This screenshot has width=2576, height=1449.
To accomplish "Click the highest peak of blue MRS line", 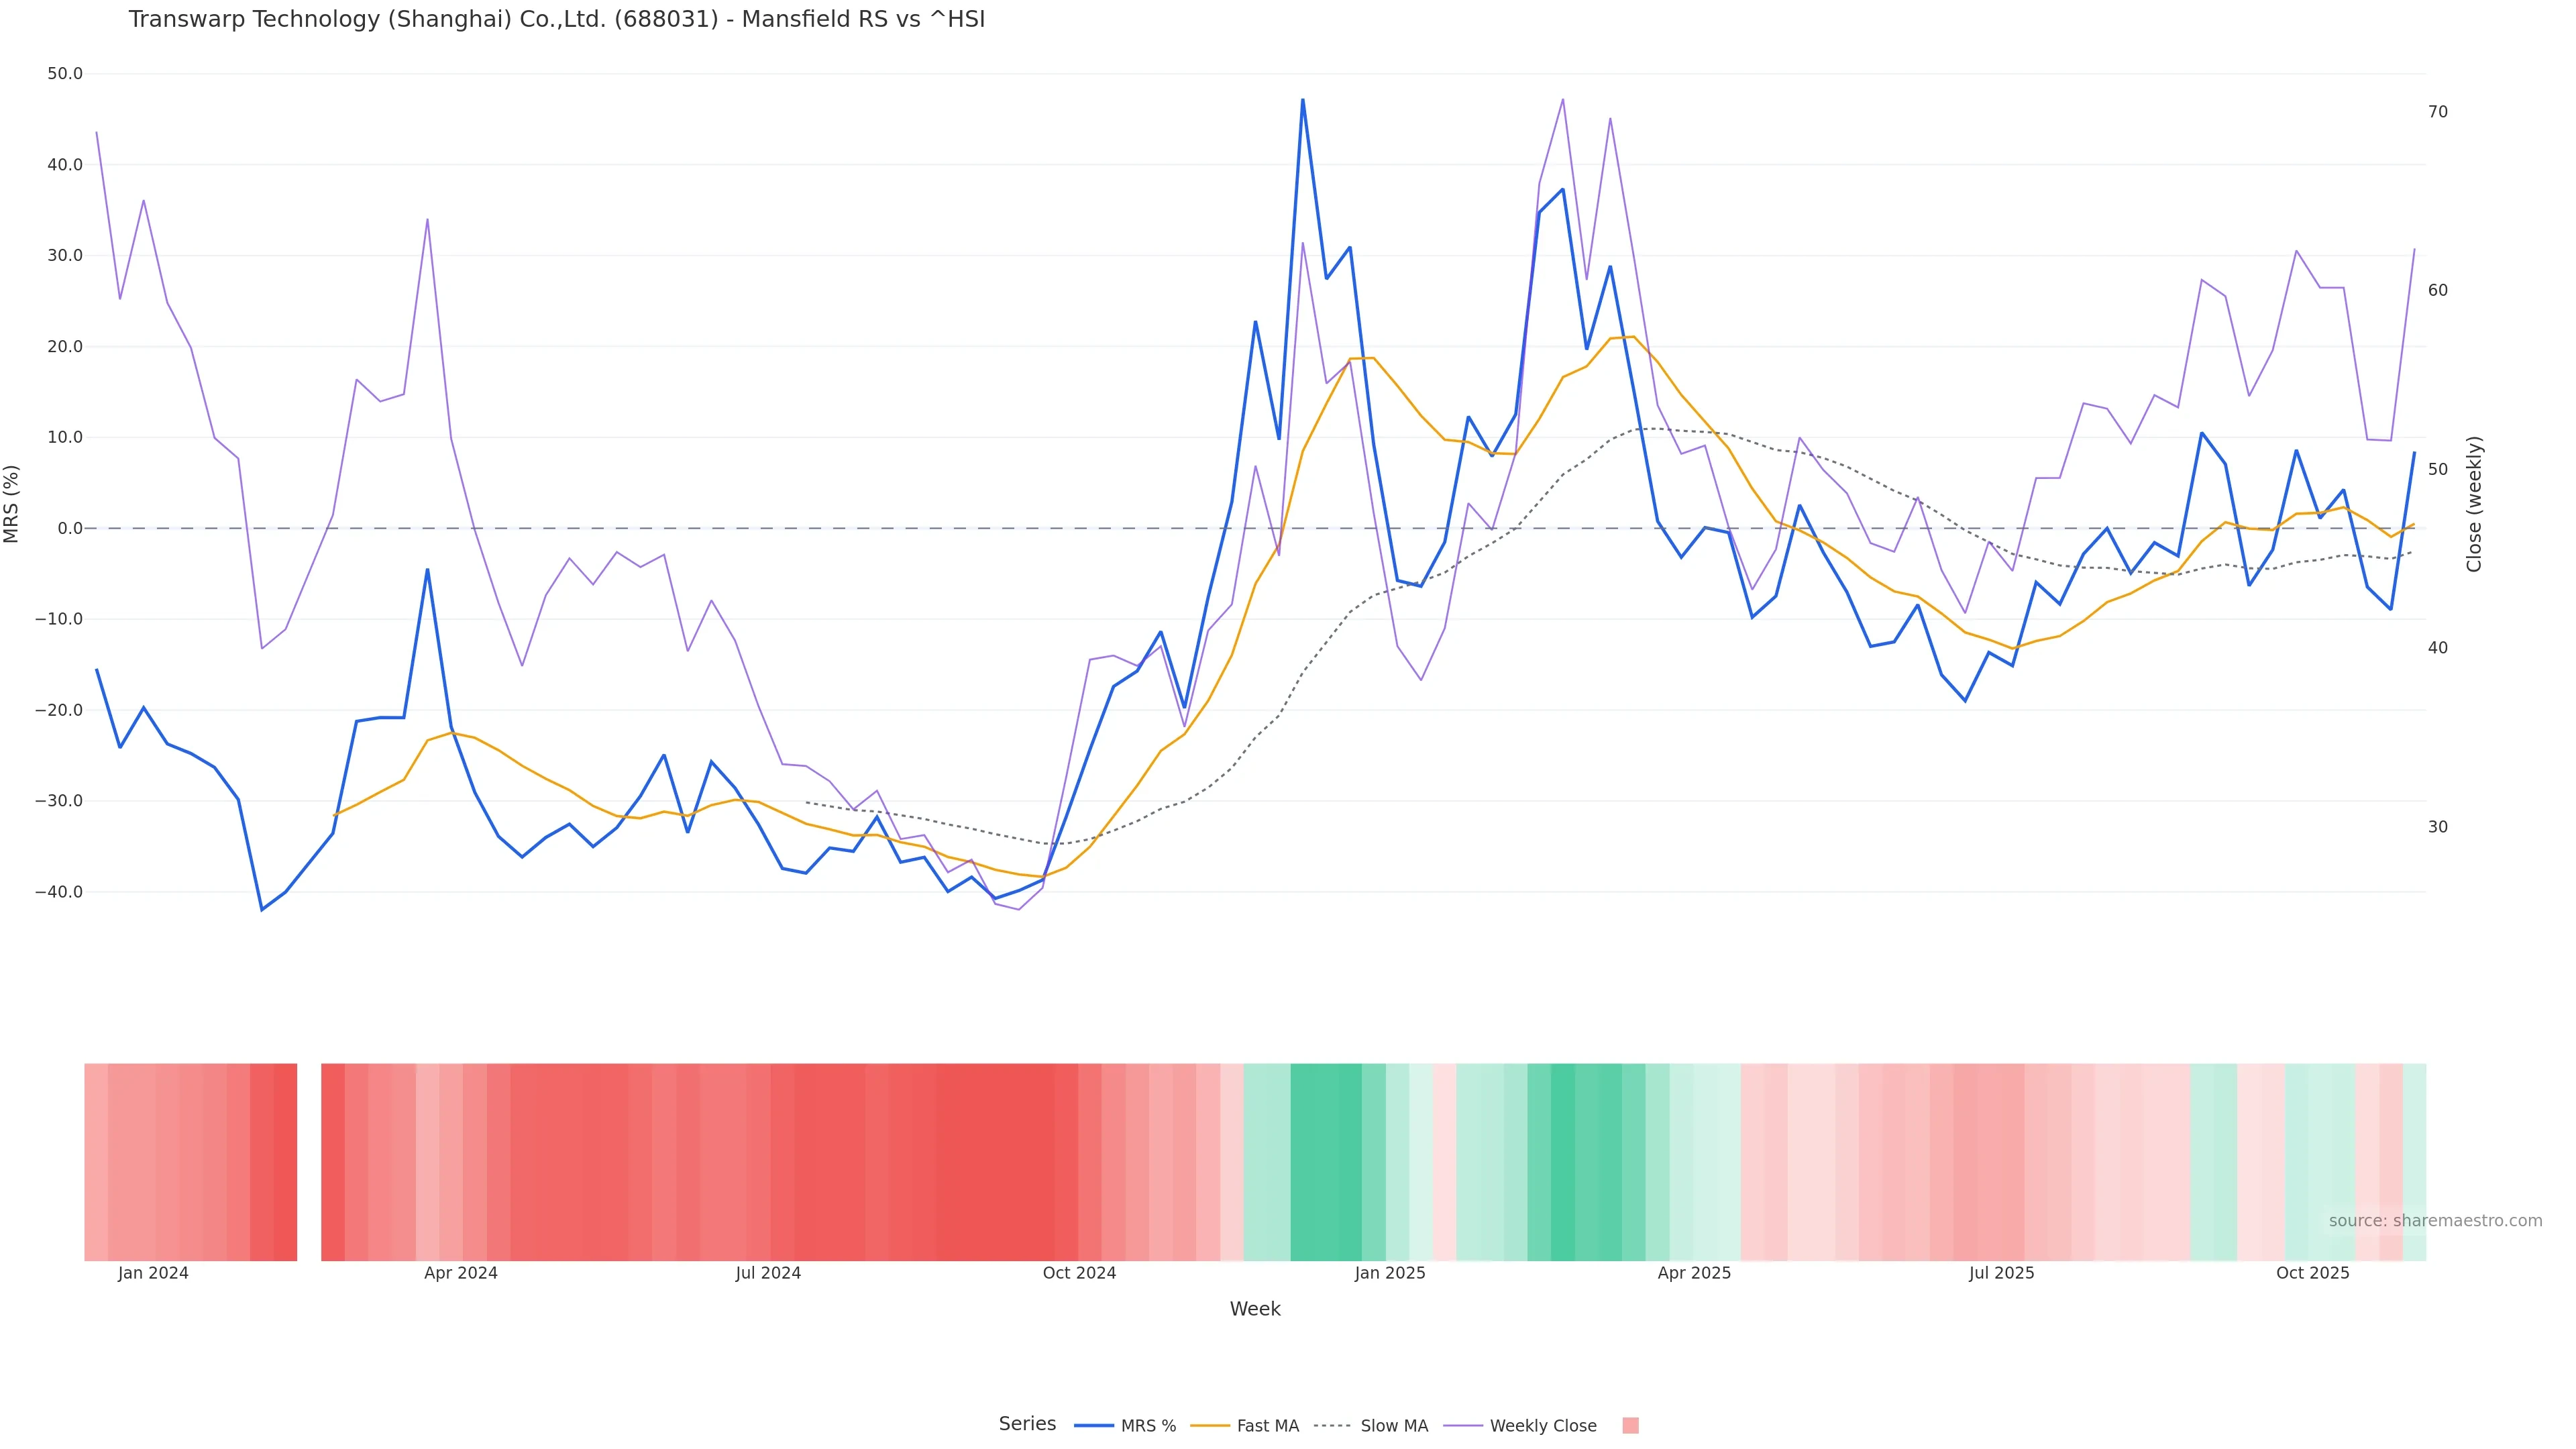I will click(x=1302, y=100).
